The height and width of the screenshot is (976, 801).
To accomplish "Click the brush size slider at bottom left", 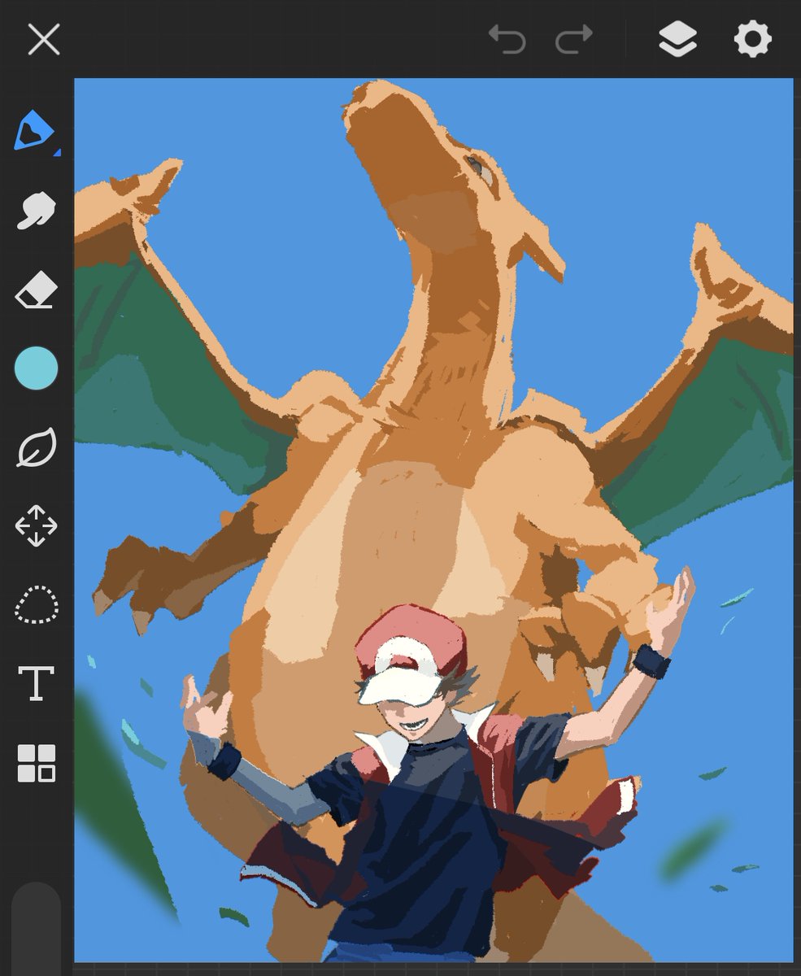I will click(37, 927).
